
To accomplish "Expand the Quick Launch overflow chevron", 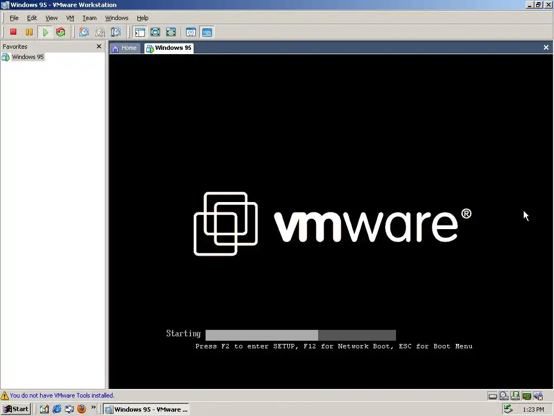I will click(x=93, y=407).
